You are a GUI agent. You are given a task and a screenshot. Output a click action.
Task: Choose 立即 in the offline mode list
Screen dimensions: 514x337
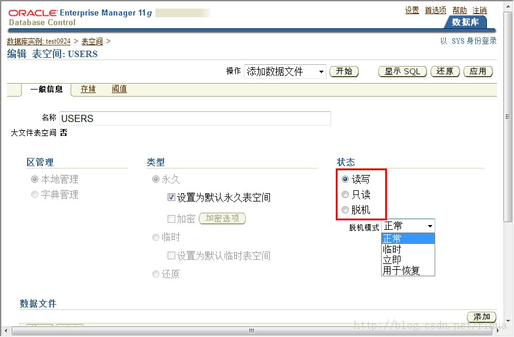408,259
